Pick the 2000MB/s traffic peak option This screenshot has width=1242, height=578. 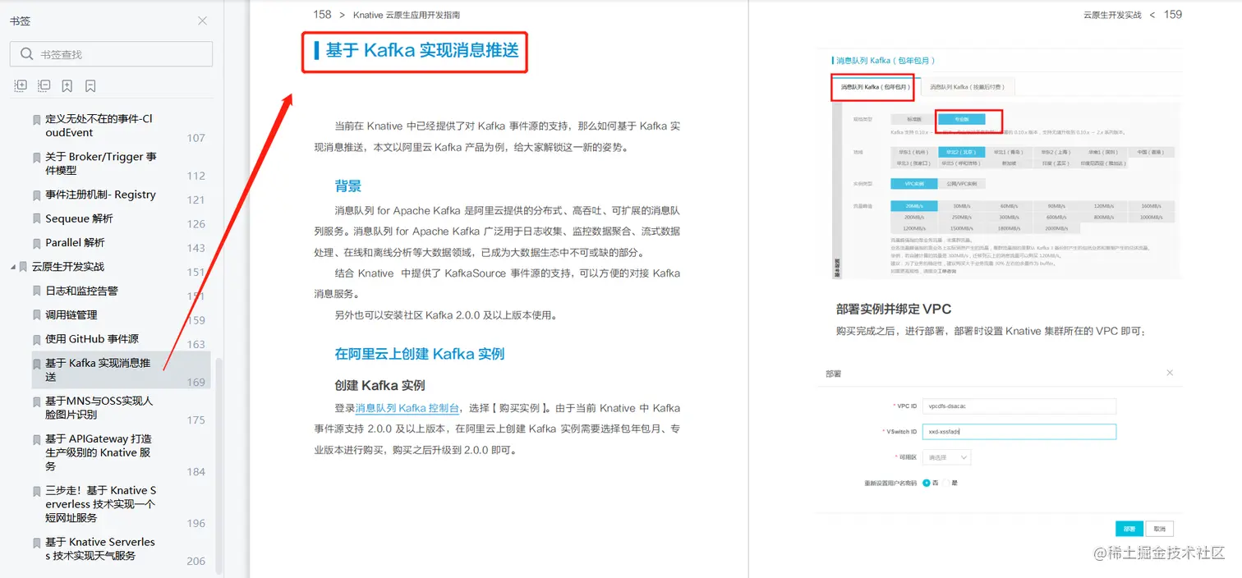point(1056,228)
